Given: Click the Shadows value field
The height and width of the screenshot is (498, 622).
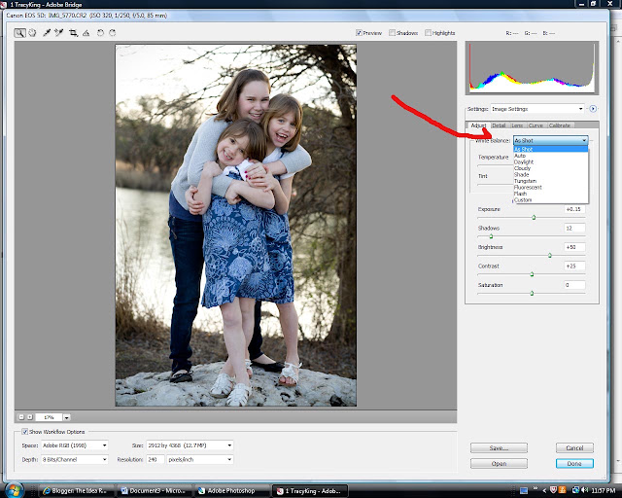Looking at the screenshot, I should 574,228.
